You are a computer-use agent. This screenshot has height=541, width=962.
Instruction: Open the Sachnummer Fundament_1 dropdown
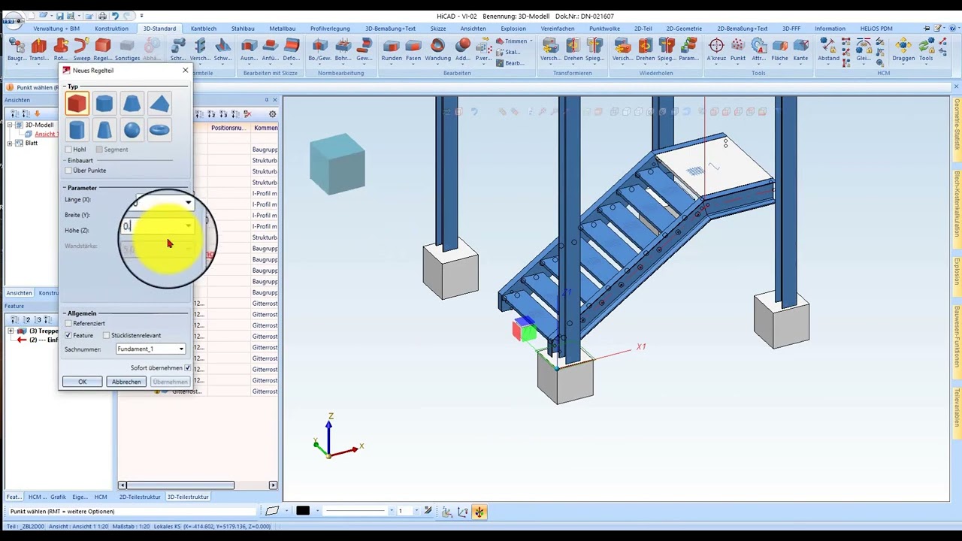pos(181,349)
